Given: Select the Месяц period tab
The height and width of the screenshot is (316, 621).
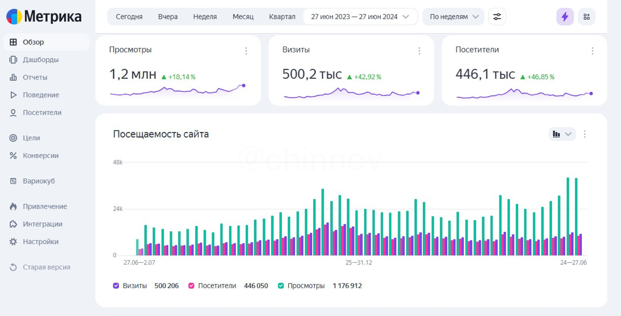Looking at the screenshot, I should point(243,17).
